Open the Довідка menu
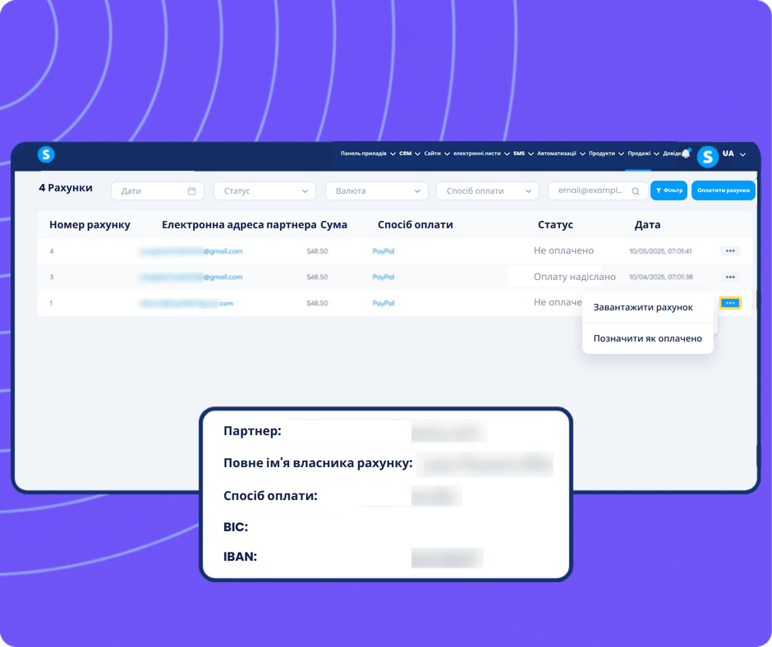Image resolution: width=772 pixels, height=647 pixels. coord(672,154)
